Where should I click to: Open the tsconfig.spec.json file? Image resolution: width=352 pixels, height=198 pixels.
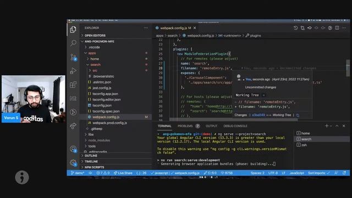[116, 111]
